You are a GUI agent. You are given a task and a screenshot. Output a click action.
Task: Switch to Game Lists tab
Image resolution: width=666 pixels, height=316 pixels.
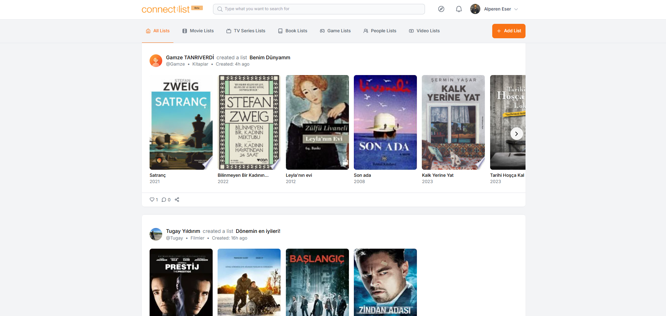(335, 31)
